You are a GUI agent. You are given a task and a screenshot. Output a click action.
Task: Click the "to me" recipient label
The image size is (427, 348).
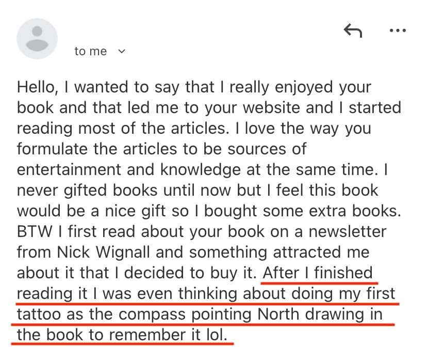tap(90, 51)
